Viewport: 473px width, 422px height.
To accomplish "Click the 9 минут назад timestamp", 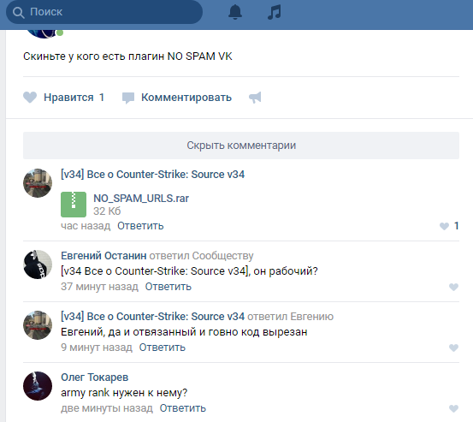I will coord(97,348).
